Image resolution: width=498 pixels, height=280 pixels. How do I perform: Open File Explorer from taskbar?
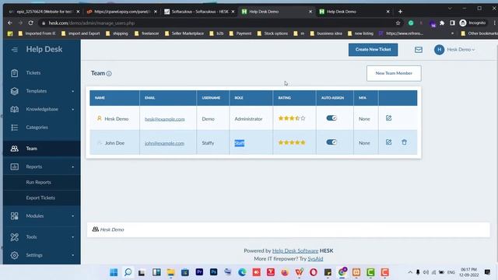(171, 272)
